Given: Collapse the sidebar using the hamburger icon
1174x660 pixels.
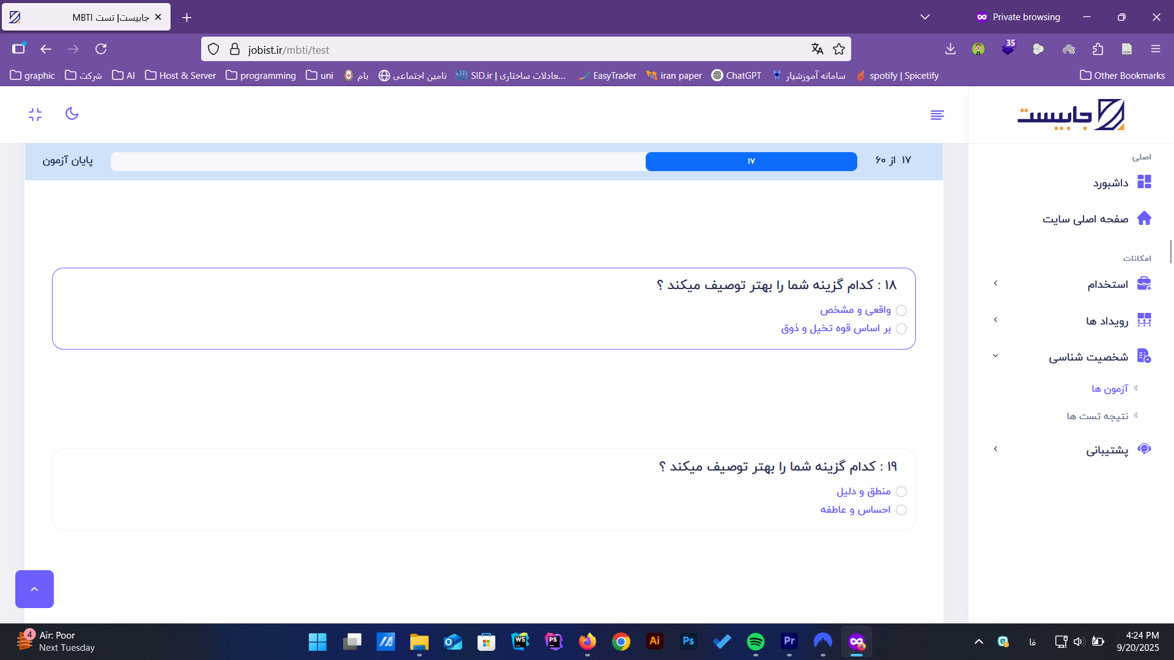Looking at the screenshot, I should (937, 115).
